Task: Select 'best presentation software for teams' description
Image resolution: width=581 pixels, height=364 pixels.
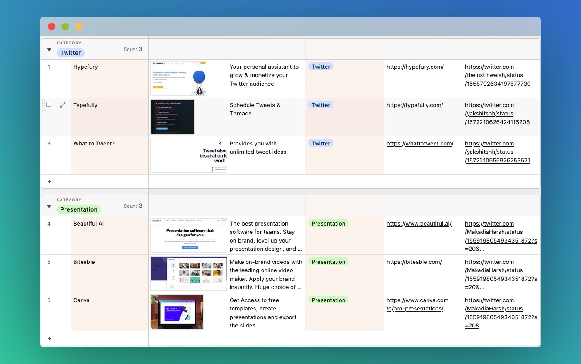Action: [x=266, y=236]
